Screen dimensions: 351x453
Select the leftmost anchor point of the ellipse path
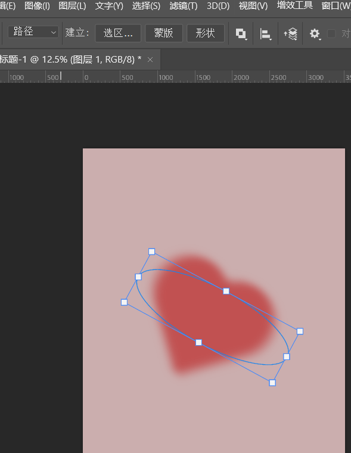tap(138, 277)
